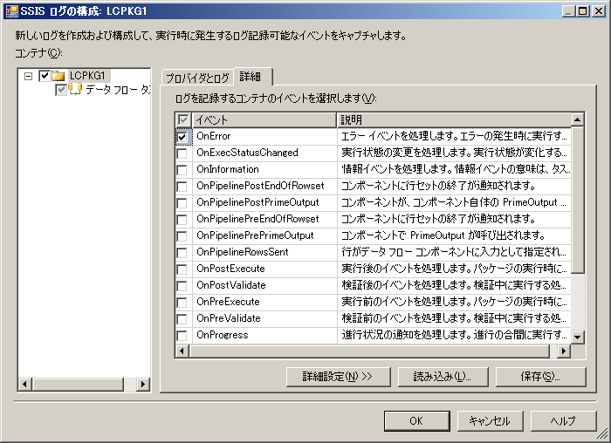Click the OnPostValidate description cell
611x443 pixels.
click(x=454, y=285)
